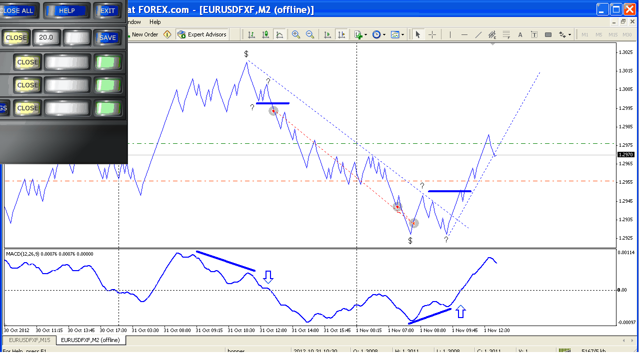Select the Text tool

[520, 34]
